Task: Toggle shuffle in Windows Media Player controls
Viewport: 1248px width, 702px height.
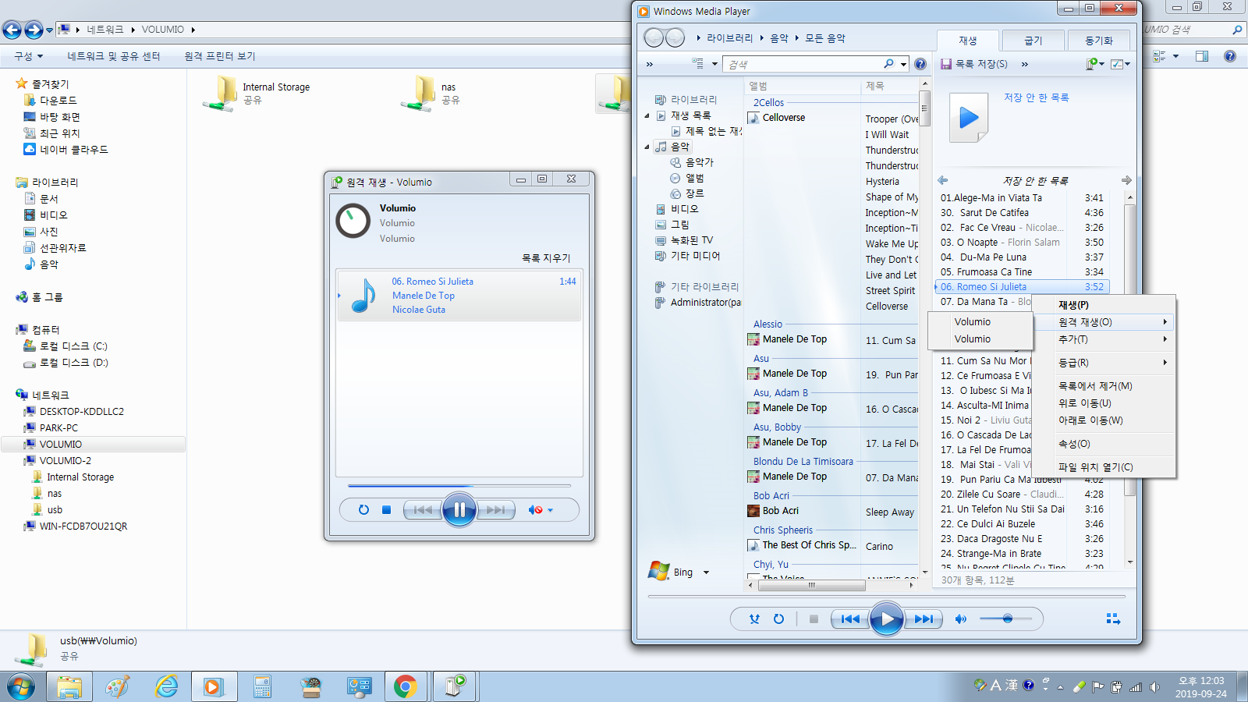Action: (754, 619)
